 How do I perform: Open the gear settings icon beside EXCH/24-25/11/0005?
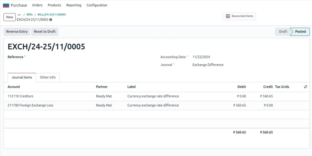coord(51,19)
